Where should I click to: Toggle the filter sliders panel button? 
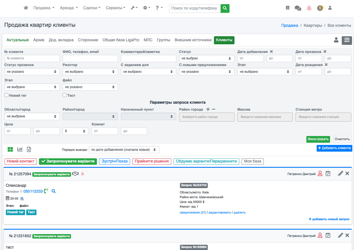347,40
